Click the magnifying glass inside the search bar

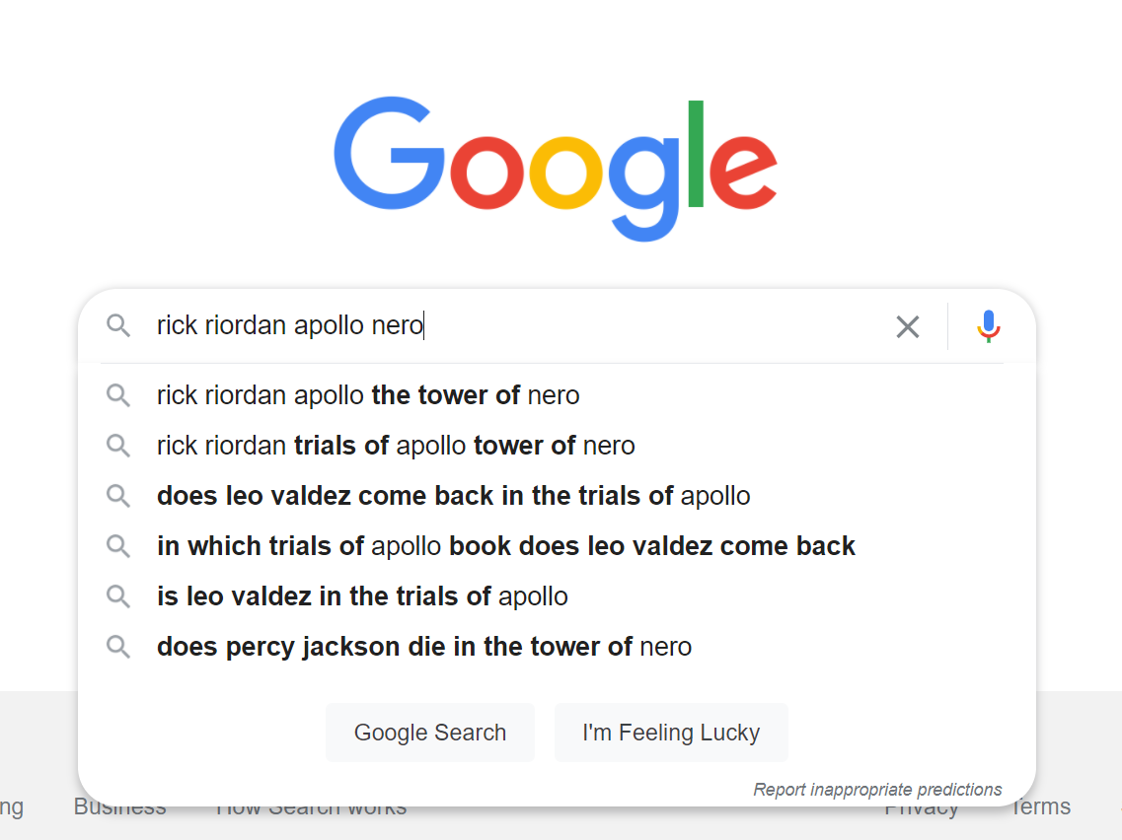[118, 325]
